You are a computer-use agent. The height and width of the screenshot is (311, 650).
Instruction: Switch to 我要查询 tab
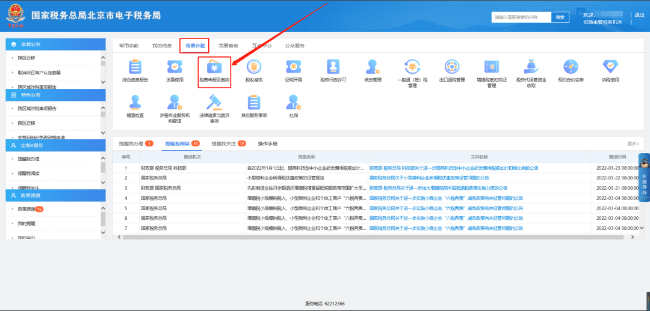[228, 46]
